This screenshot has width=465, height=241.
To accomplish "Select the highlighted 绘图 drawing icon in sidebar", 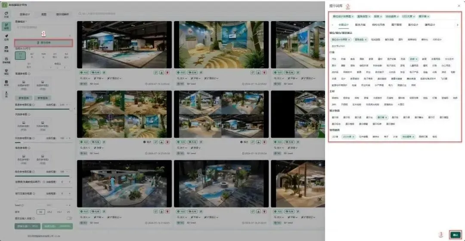I will click(x=6, y=26).
